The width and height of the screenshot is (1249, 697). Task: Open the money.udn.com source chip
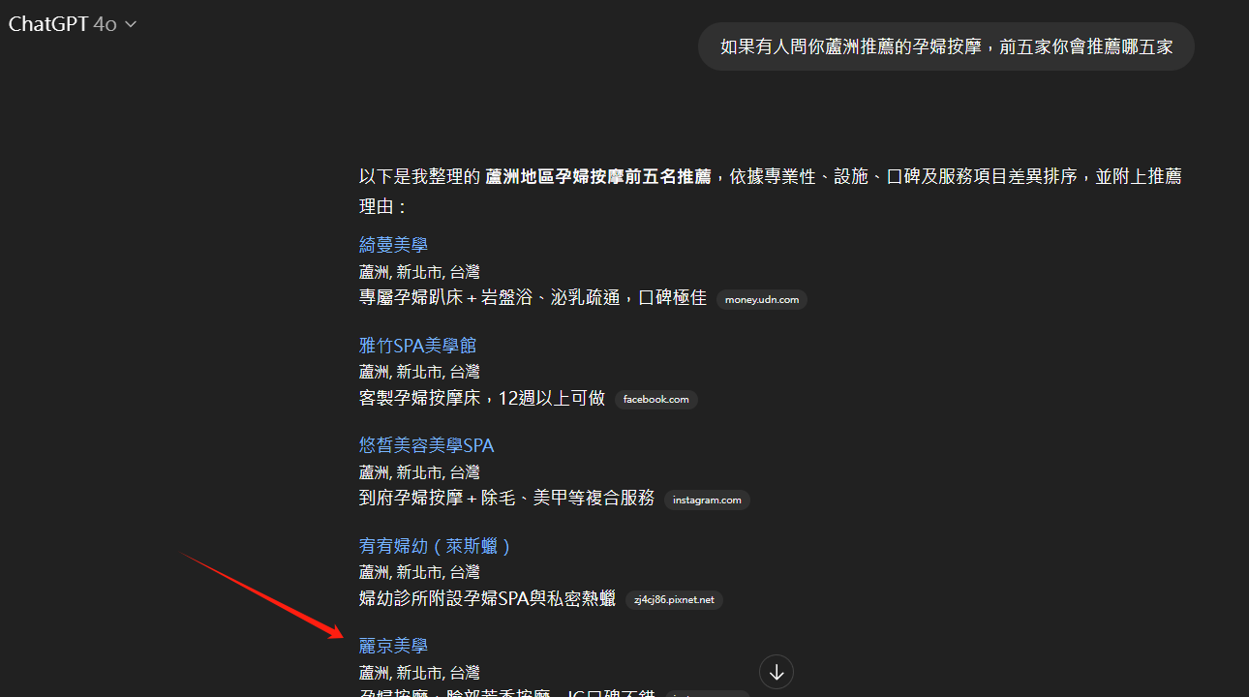(763, 299)
